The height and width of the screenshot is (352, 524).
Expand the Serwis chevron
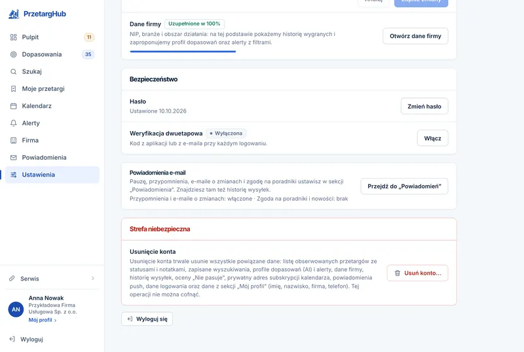point(93,278)
